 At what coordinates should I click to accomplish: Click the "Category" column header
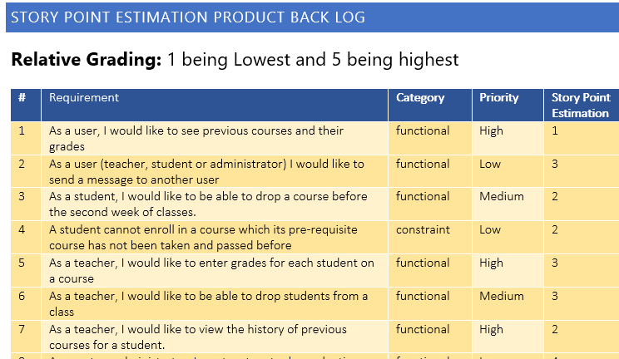420,98
